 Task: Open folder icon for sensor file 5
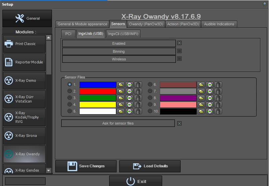(x=121, y=111)
